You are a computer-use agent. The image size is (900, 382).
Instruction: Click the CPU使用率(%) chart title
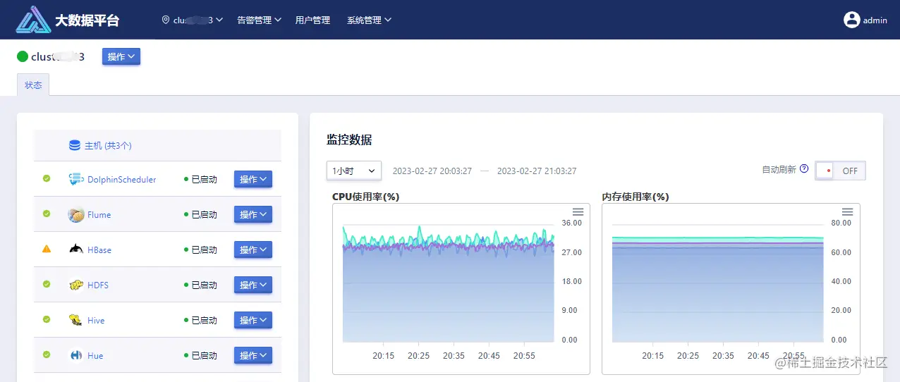365,197
